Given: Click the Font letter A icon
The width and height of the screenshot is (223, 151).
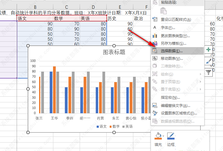Looking at the screenshot, I should [x=155, y=27].
